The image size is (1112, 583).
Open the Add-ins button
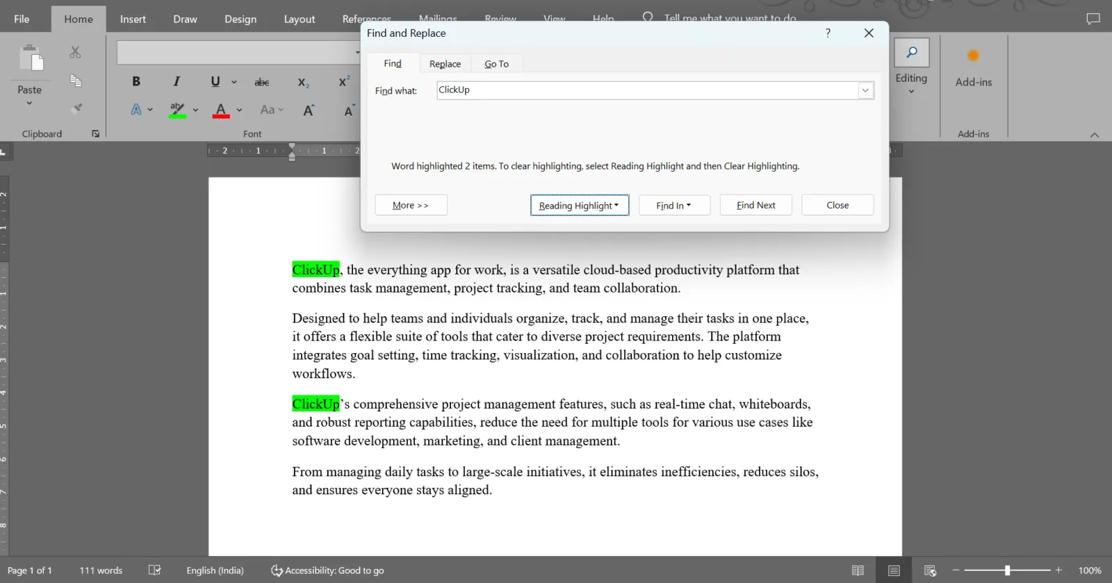(973, 68)
